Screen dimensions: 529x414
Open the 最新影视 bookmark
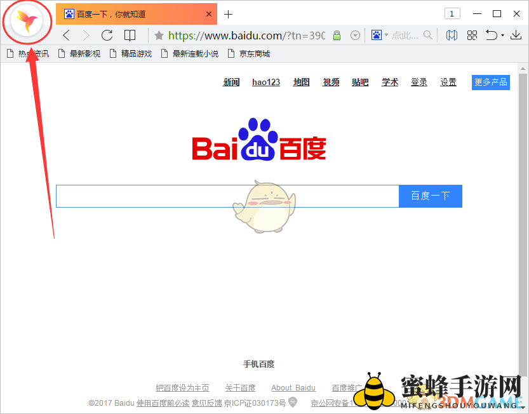[79, 53]
